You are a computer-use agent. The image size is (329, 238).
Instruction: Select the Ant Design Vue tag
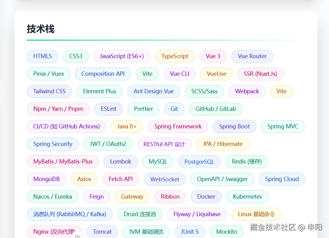(x=154, y=91)
